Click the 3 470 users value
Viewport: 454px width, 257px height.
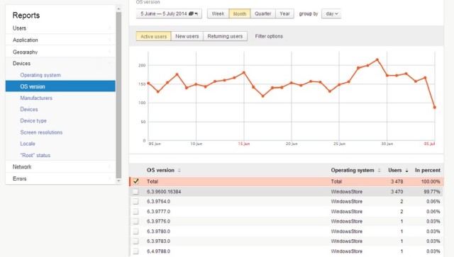pos(397,192)
